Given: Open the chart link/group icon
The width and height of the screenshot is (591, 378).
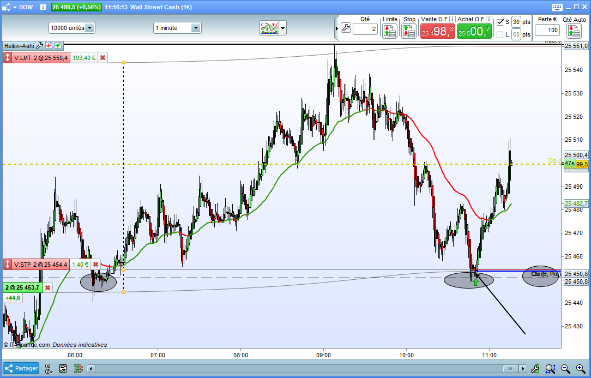Looking at the screenshot, I should tap(49, 369).
